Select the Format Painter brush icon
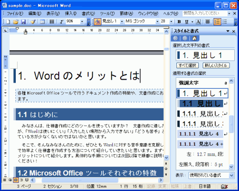 (x=33, y=21)
